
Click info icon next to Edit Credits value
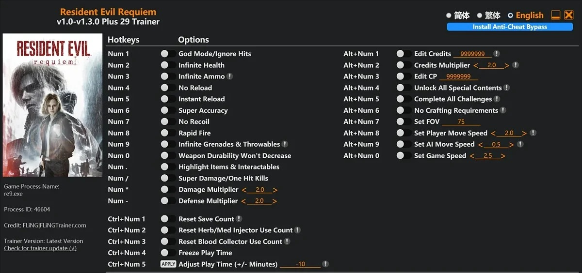click(x=497, y=54)
